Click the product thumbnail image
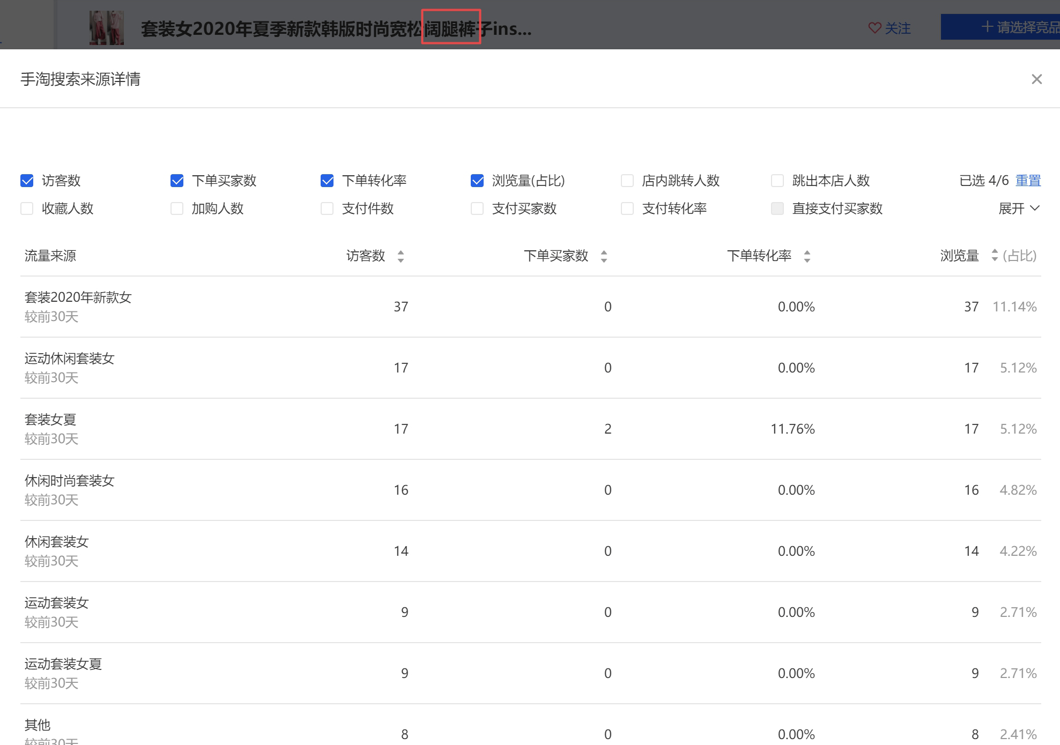The image size is (1060, 745). point(106,28)
